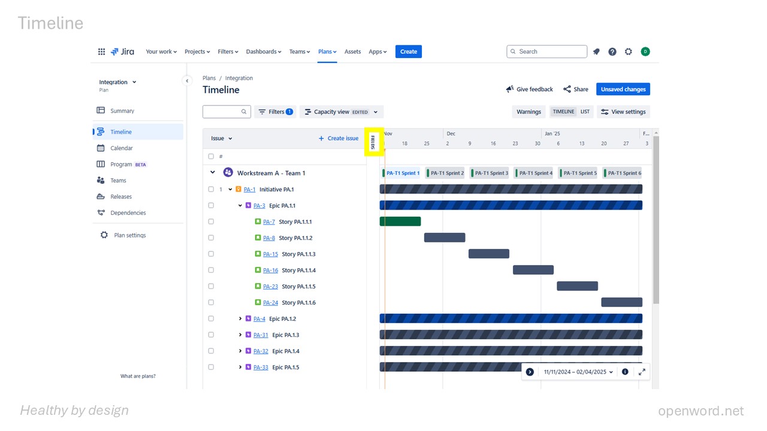Click the info icon beside the date range
767x431 pixels.
tap(625, 372)
